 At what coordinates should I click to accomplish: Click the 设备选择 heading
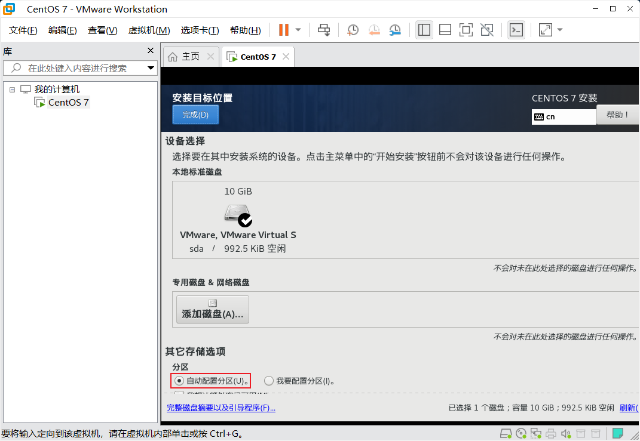[x=185, y=141]
